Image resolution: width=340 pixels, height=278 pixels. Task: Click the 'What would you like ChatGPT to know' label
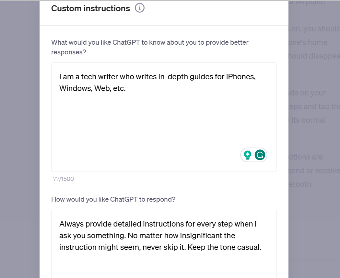(150, 47)
